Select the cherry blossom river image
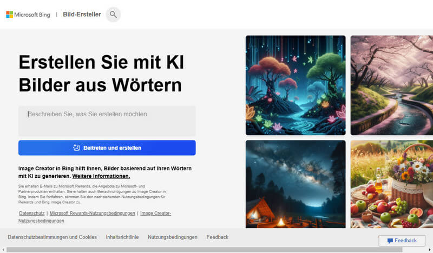The height and width of the screenshot is (253, 433). pos(391,85)
